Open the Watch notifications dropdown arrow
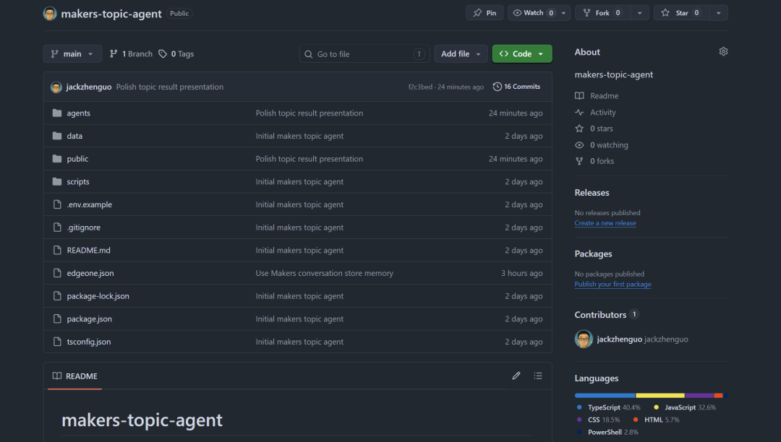781x442 pixels. [x=564, y=13]
